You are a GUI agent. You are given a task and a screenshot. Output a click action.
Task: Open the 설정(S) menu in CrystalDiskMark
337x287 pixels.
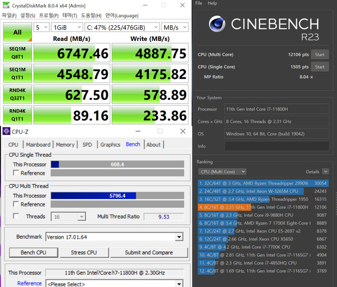tap(28, 16)
